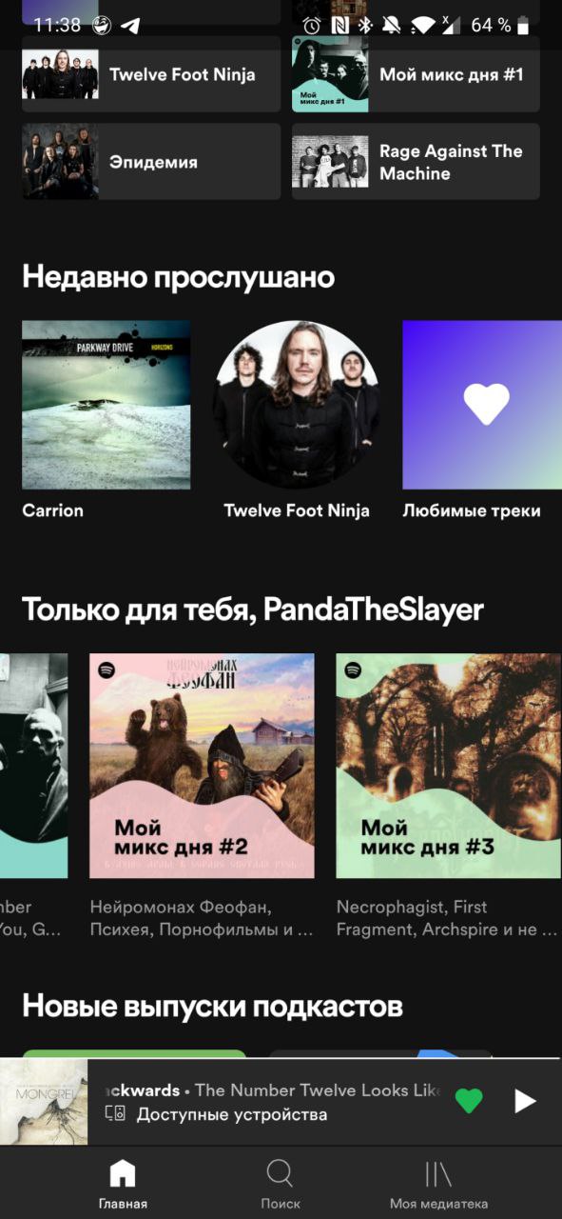
Task: Tap Spotify logo on Мой микс дня #3 cover
Action: (x=354, y=669)
